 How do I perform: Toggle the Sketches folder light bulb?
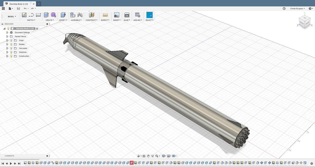11,52
